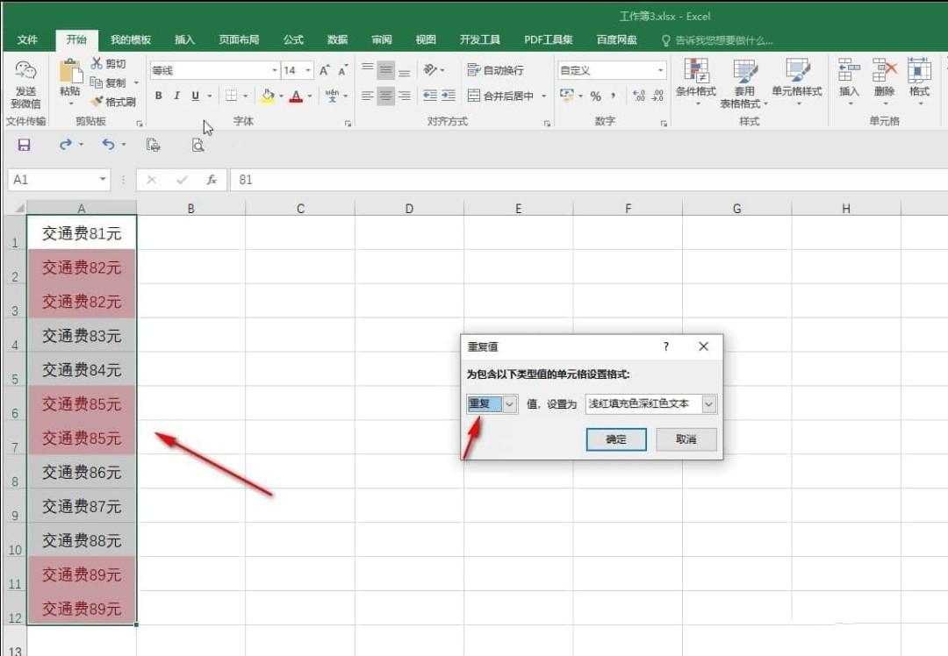Toggle Wrap Text (自动换行) option
The width and height of the screenshot is (948, 656).
pos(496,70)
